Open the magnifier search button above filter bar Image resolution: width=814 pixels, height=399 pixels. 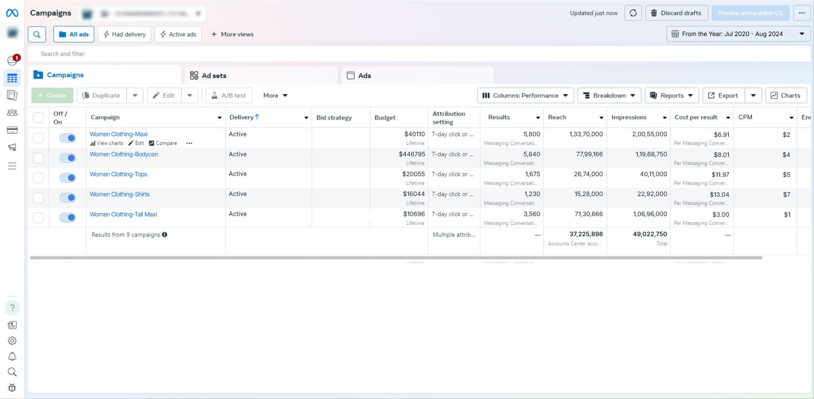coord(37,34)
